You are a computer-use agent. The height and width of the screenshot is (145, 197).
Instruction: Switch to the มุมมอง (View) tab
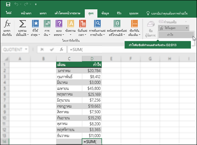(134, 13)
